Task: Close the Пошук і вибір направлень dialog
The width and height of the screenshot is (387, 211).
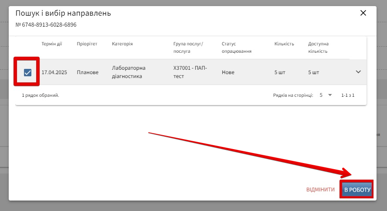Action: click(363, 13)
